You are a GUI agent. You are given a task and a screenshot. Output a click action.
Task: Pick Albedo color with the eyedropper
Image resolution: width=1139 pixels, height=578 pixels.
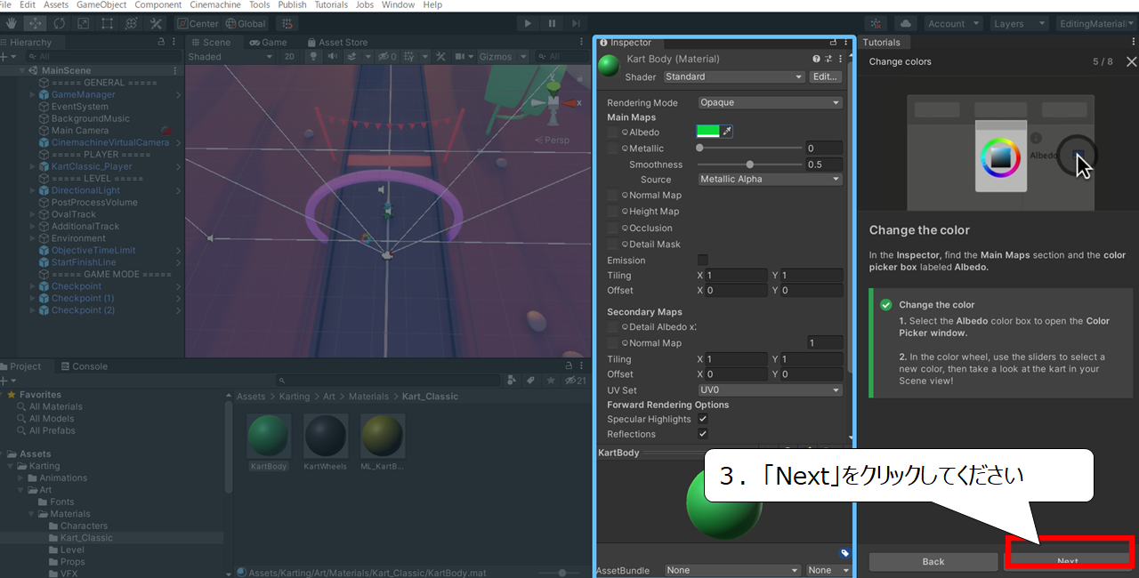(x=727, y=132)
